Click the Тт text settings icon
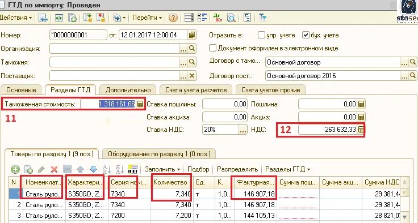The width and height of the screenshot is (418, 223). [x=262, y=18]
